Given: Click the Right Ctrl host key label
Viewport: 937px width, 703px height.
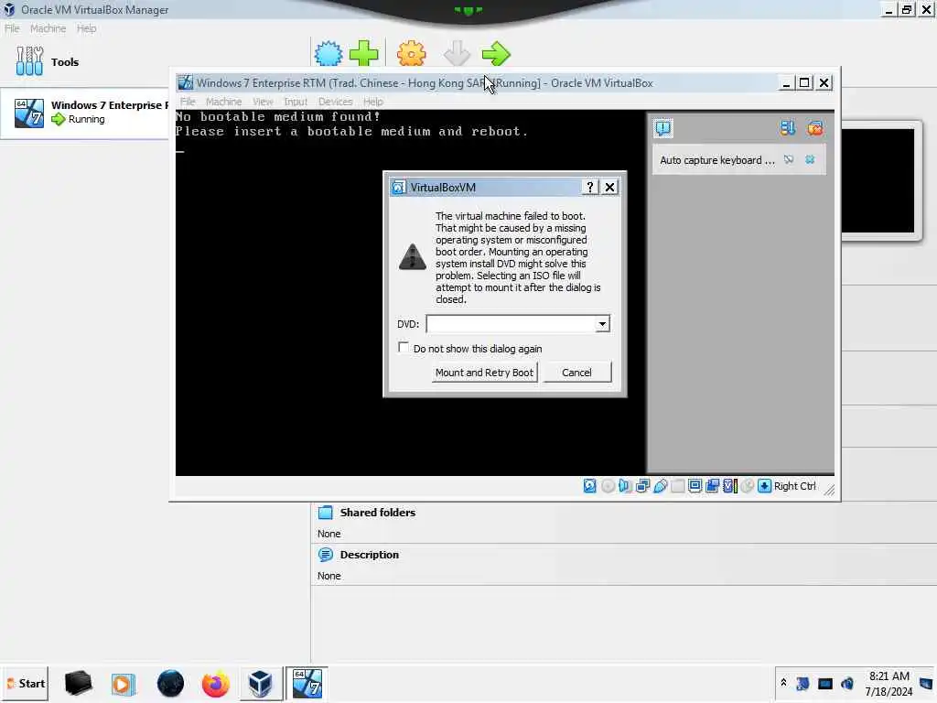Looking at the screenshot, I should coord(795,486).
